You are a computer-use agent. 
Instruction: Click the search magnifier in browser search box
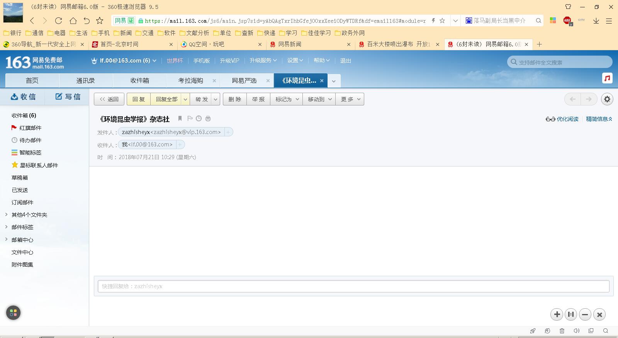(x=538, y=21)
